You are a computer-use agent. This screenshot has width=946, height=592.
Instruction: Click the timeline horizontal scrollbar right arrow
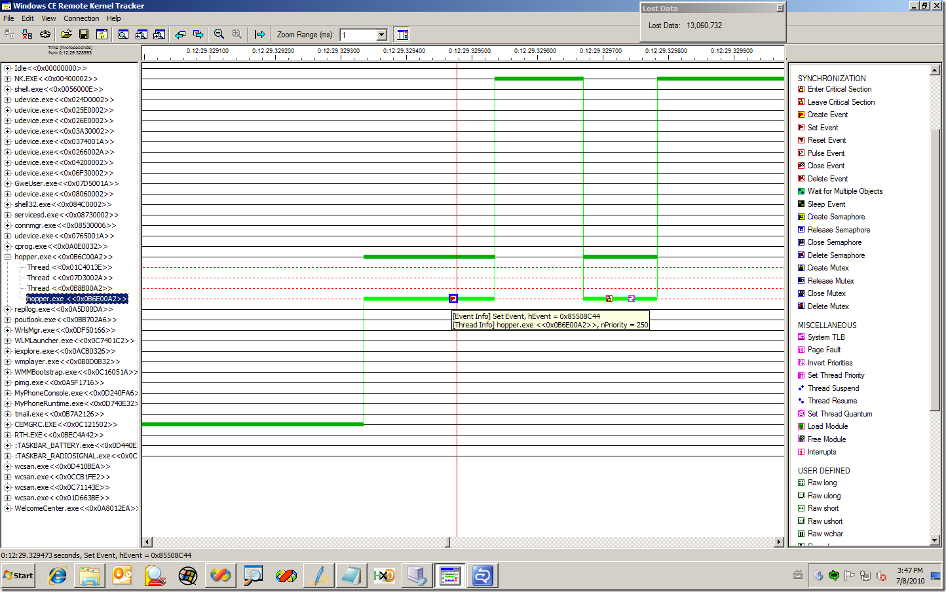click(x=779, y=542)
